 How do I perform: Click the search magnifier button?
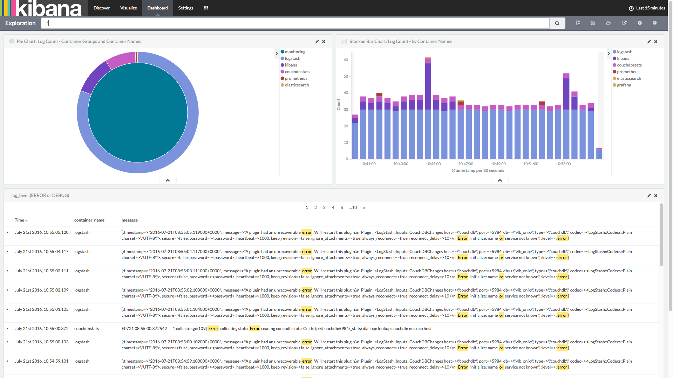click(557, 23)
